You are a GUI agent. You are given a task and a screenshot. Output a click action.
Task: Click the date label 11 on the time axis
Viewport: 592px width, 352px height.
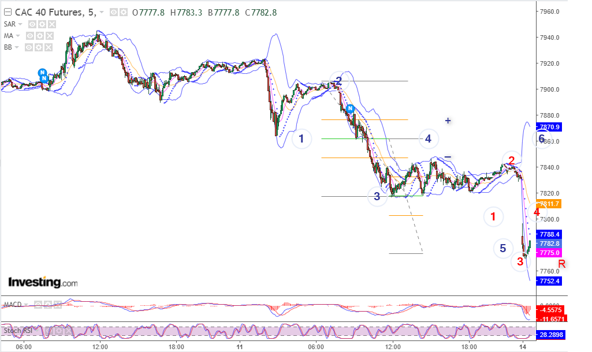pos(240,347)
